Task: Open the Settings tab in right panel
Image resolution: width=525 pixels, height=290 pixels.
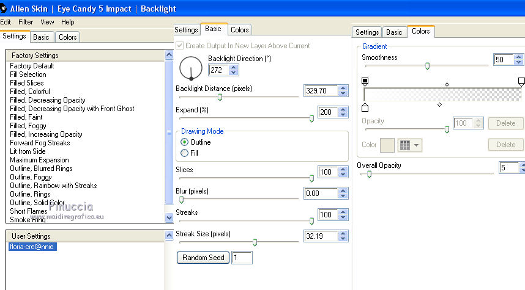Action: click(x=367, y=32)
